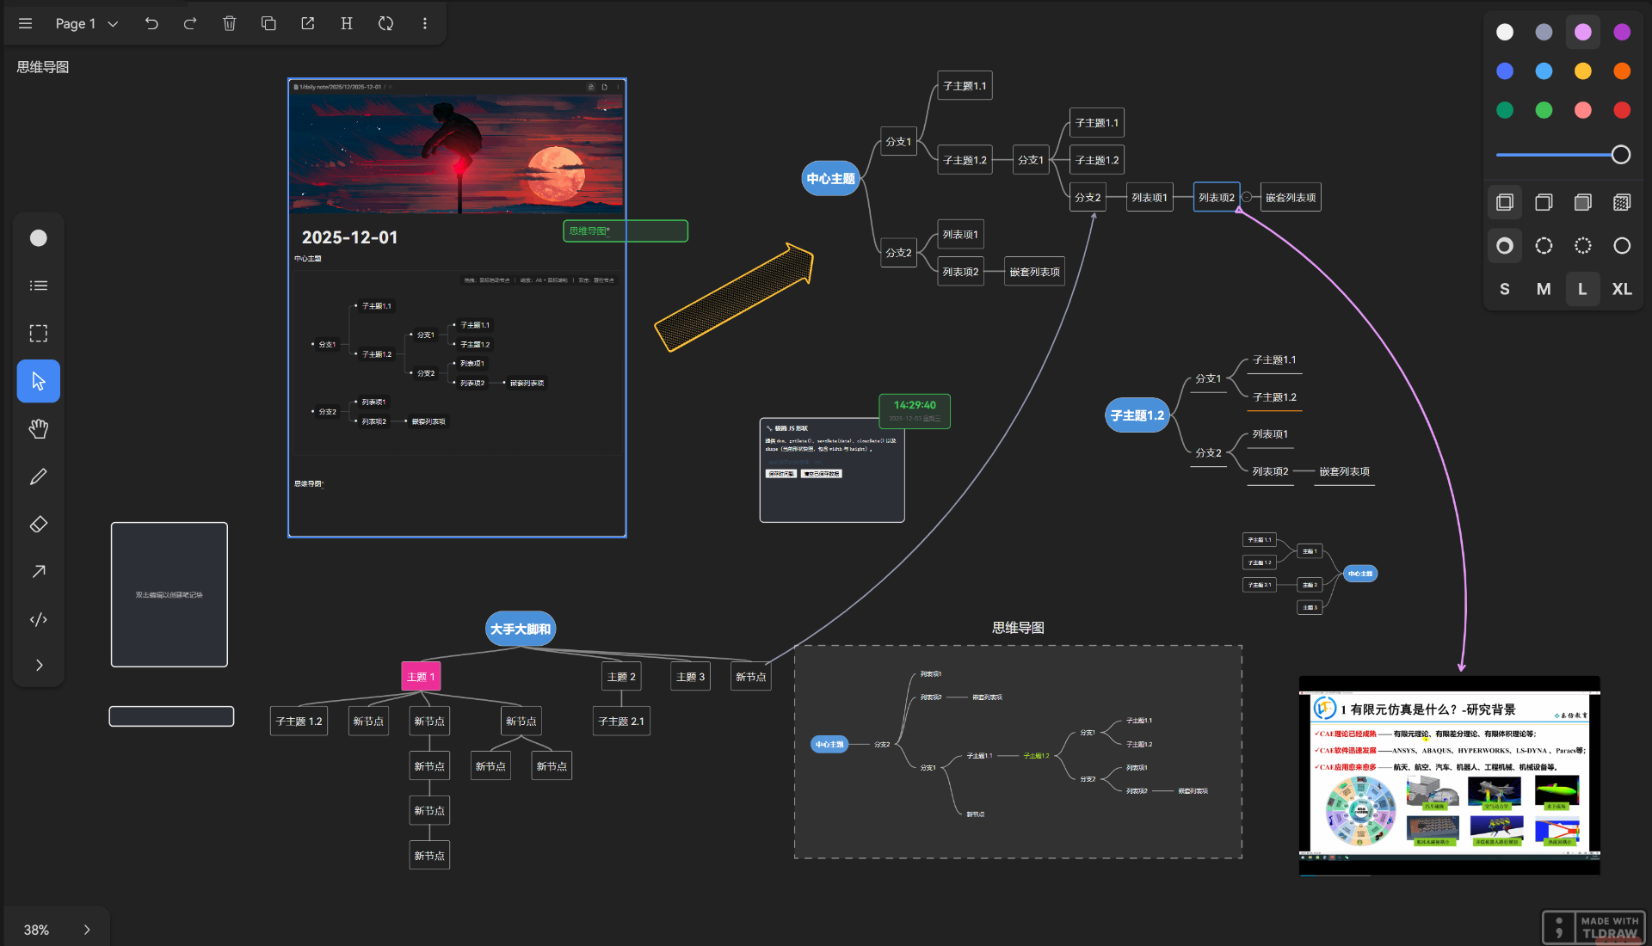Choose the dashed outline style
The height and width of the screenshot is (946, 1652).
click(1544, 246)
